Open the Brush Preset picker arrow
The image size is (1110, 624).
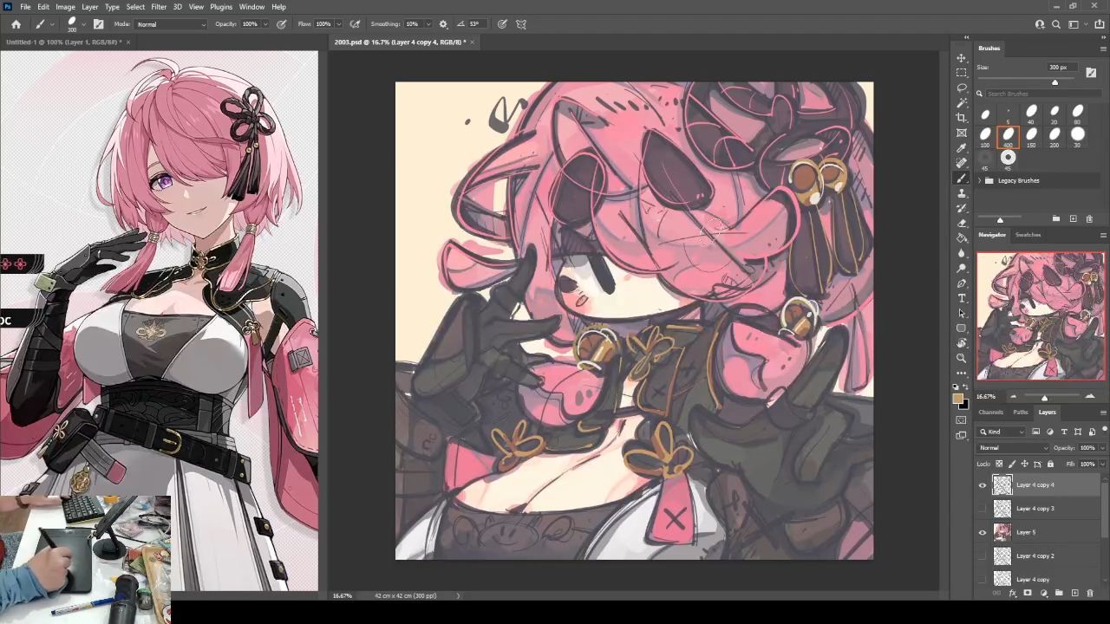84,24
